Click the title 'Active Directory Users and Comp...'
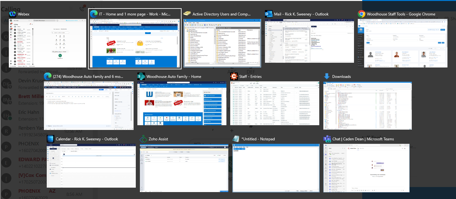Image resolution: width=456 pixels, height=199 pixels. pyautogui.click(x=222, y=14)
